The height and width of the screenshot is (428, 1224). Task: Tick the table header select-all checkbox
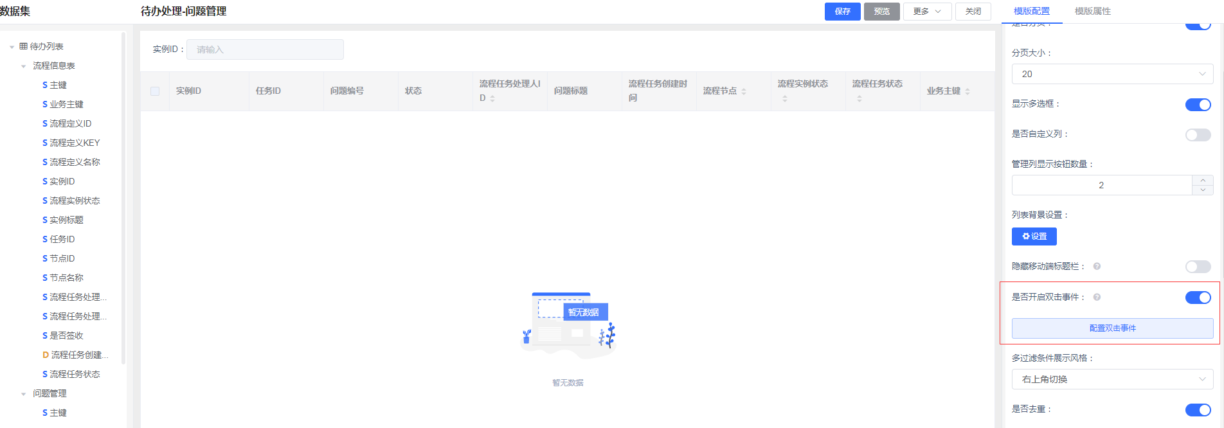click(x=155, y=91)
